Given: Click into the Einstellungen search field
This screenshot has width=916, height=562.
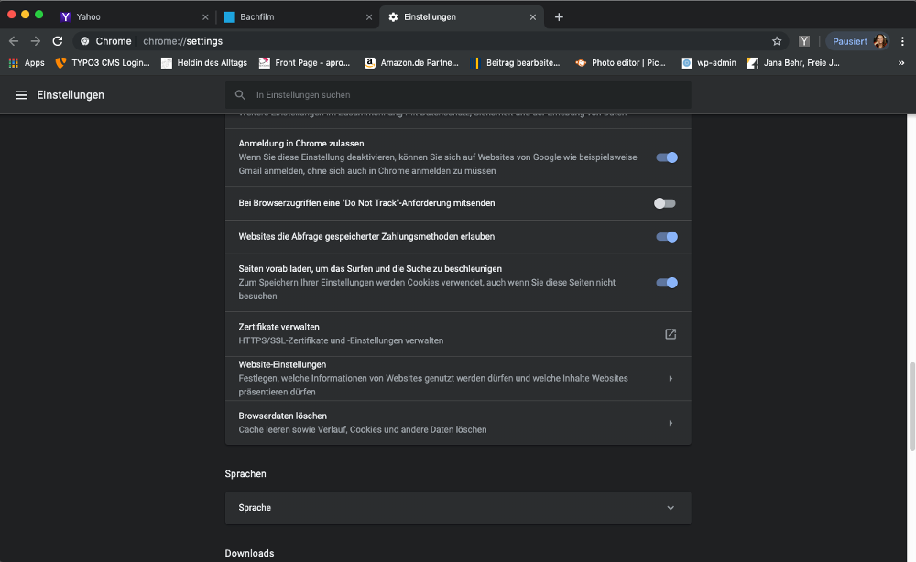Looking at the screenshot, I should [x=458, y=94].
